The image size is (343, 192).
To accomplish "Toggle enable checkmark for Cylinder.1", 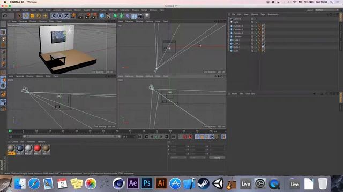I will pyautogui.click(x=256, y=33).
